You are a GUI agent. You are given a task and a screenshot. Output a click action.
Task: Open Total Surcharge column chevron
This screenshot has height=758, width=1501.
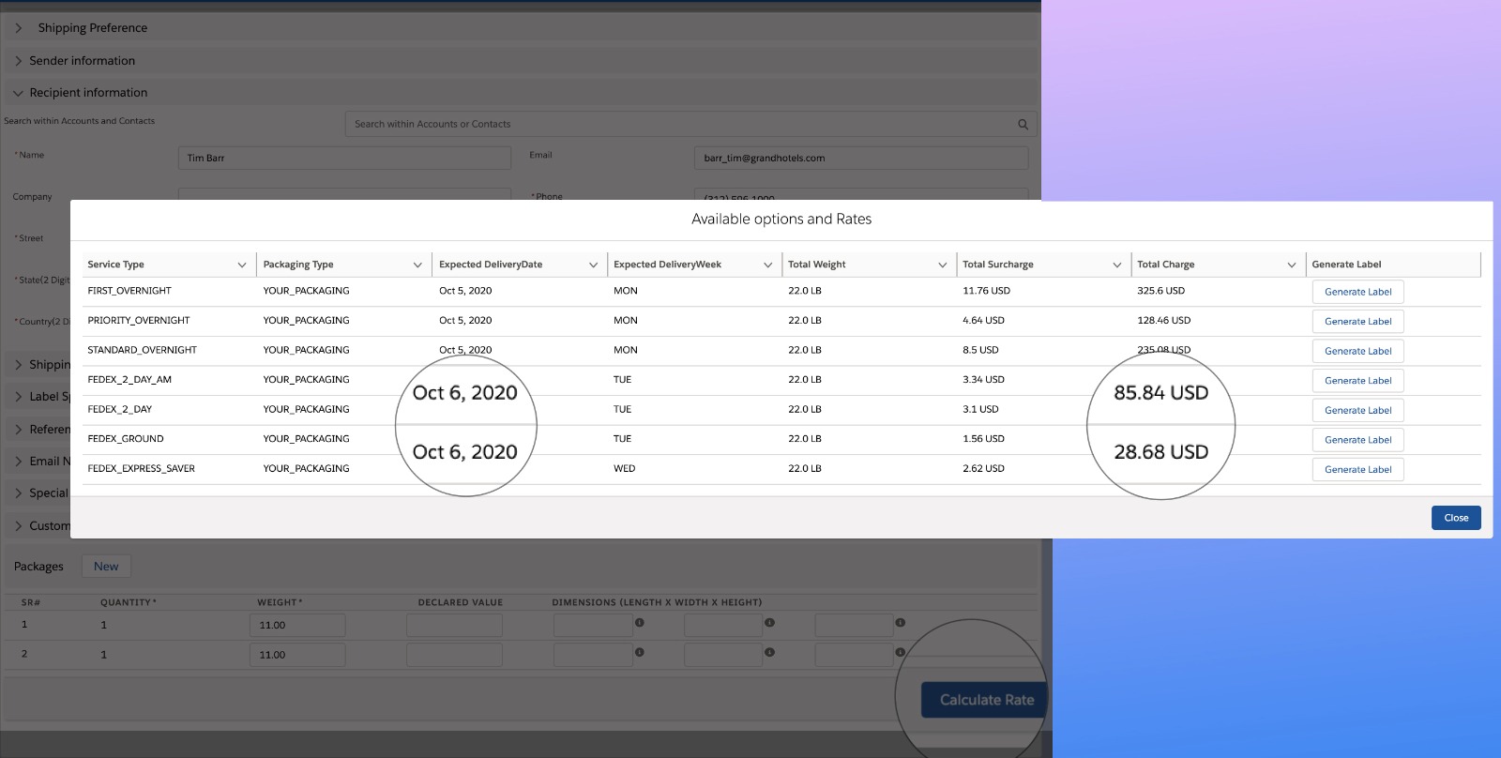click(x=1116, y=265)
